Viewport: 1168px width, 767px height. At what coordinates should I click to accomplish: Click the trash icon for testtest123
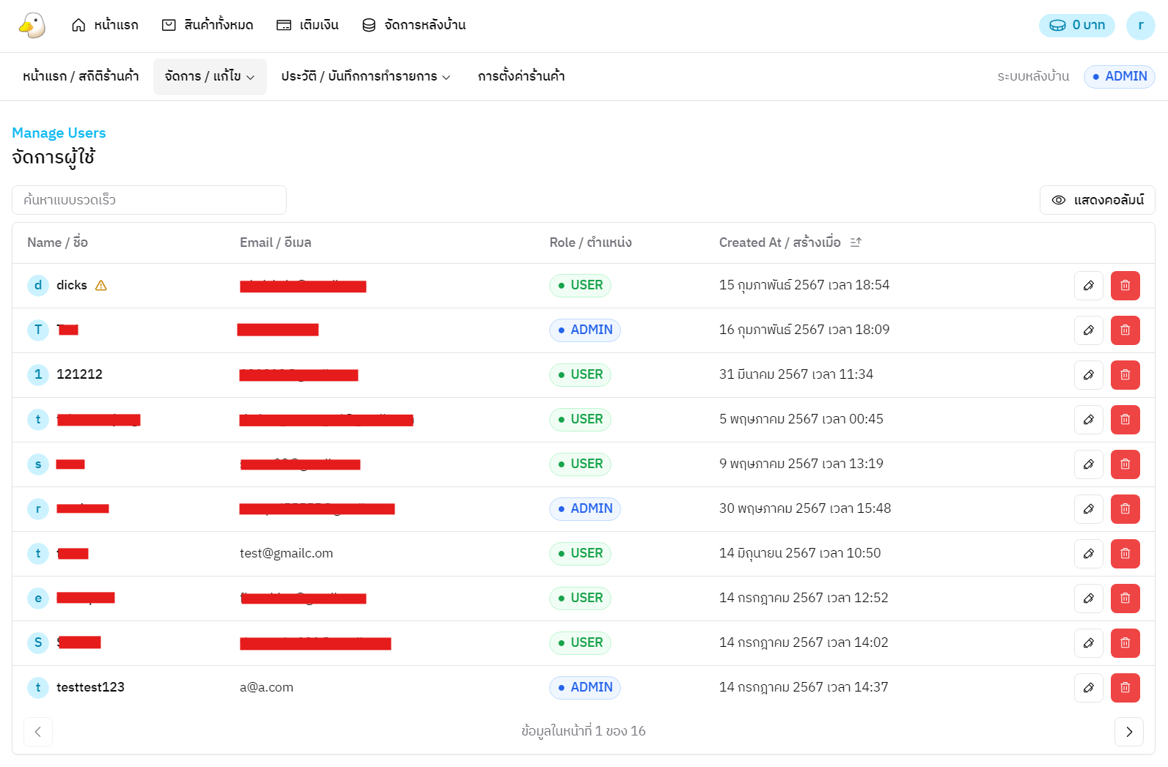[1125, 688]
